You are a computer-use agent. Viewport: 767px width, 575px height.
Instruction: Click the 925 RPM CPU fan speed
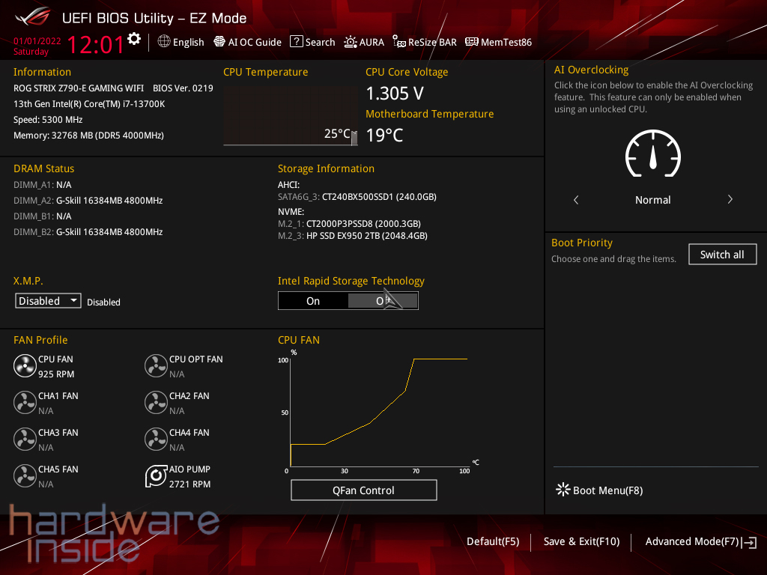pos(56,374)
